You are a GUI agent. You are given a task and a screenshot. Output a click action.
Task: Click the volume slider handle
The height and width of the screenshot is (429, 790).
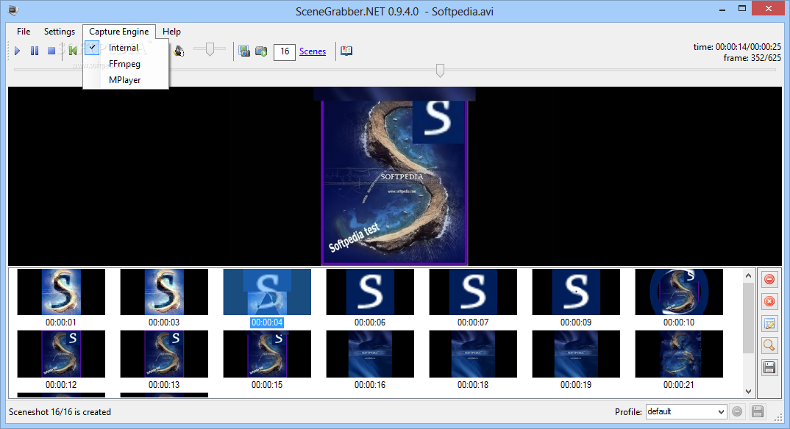tap(210, 49)
